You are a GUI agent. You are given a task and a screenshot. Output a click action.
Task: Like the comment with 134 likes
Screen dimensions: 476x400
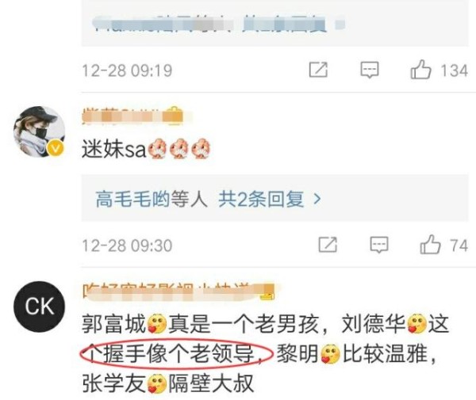[x=420, y=70]
